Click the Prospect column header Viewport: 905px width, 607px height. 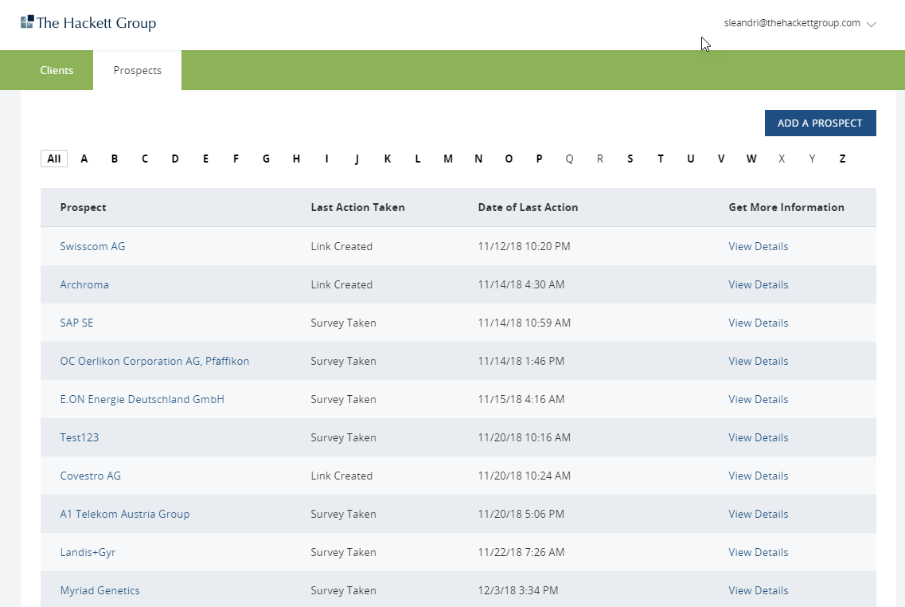click(83, 207)
